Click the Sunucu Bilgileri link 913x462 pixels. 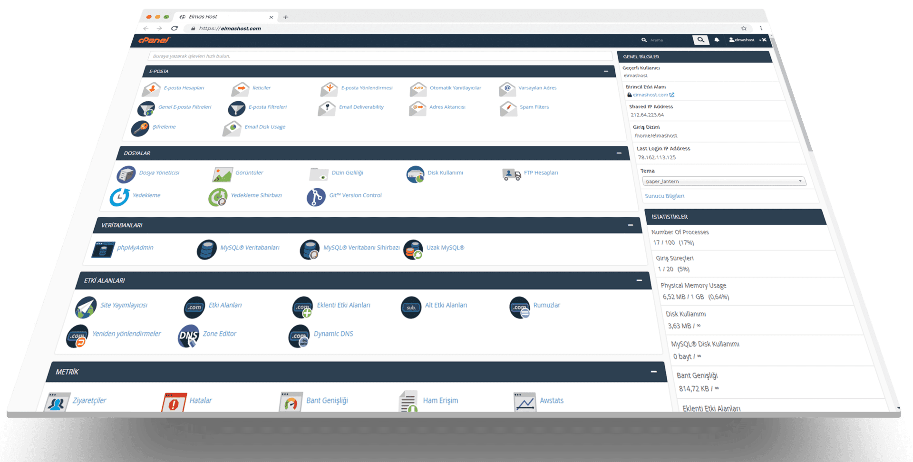[664, 196]
